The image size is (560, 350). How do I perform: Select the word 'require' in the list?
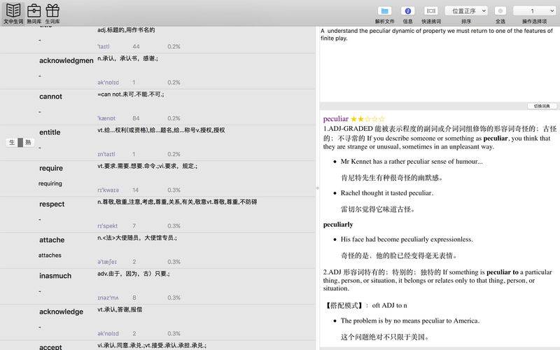[51, 168]
